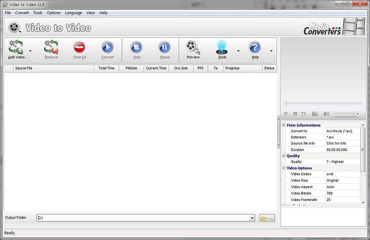370x240 pixels.
Task: Expand the Help toolbar dropdown arrow
Action: pyautogui.click(x=271, y=51)
